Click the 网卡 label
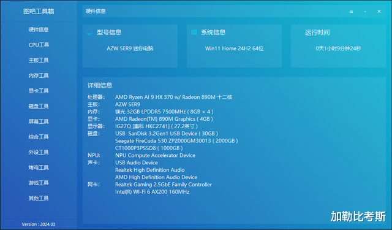 click(94, 185)
